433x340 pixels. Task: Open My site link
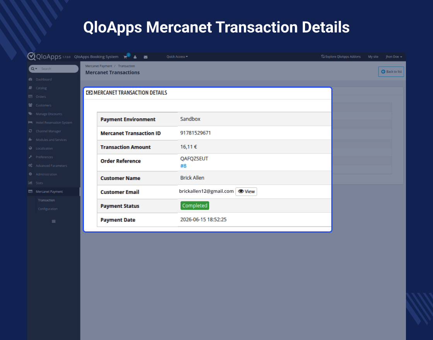373,56
